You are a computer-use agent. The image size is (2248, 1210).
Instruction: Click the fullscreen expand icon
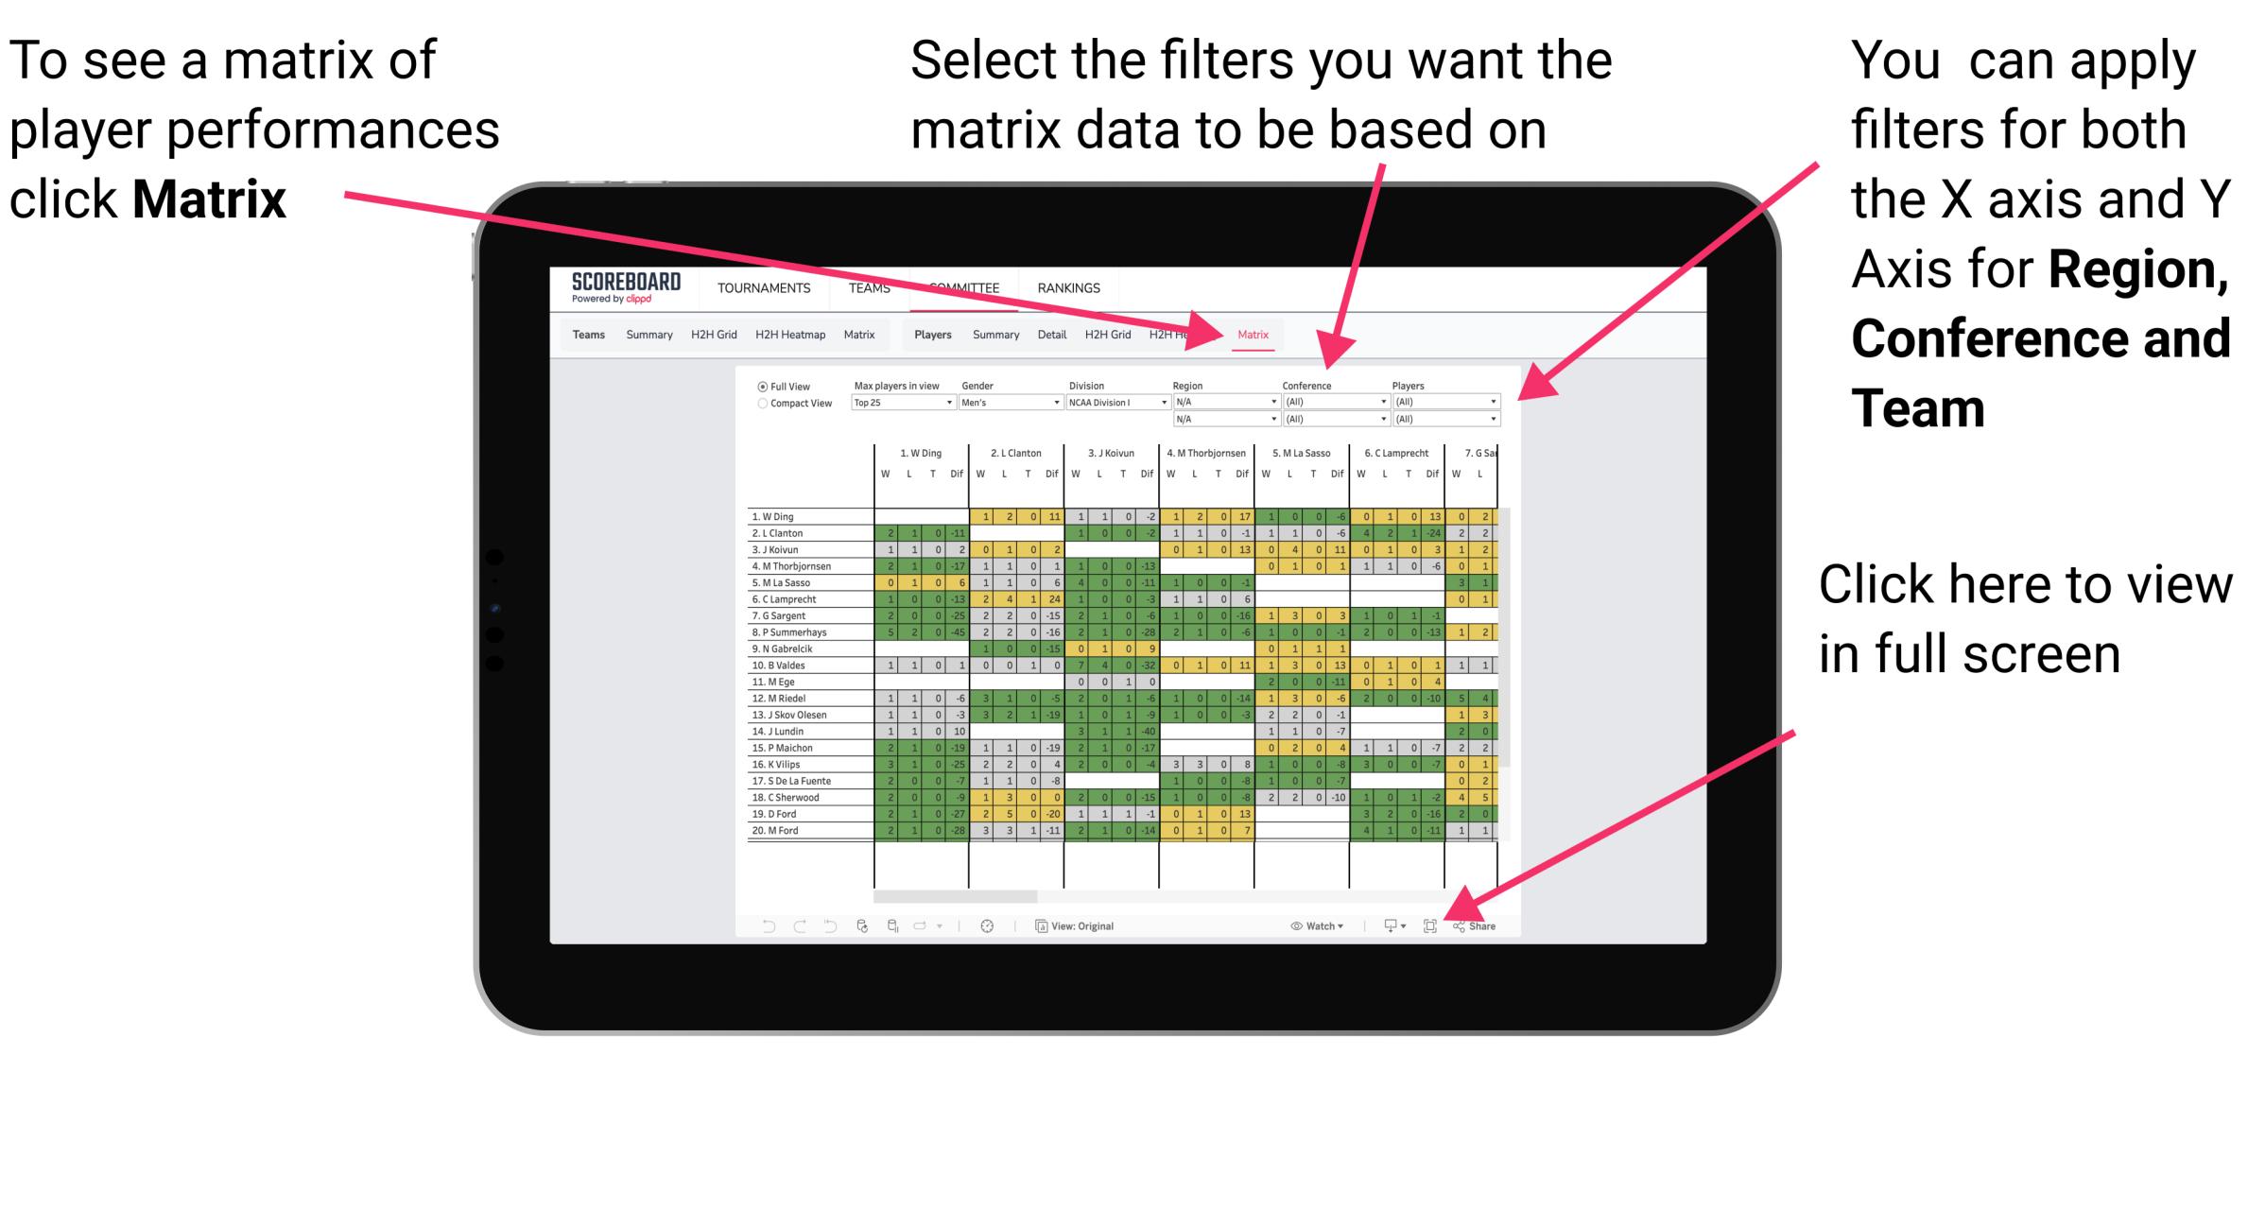tap(1427, 925)
